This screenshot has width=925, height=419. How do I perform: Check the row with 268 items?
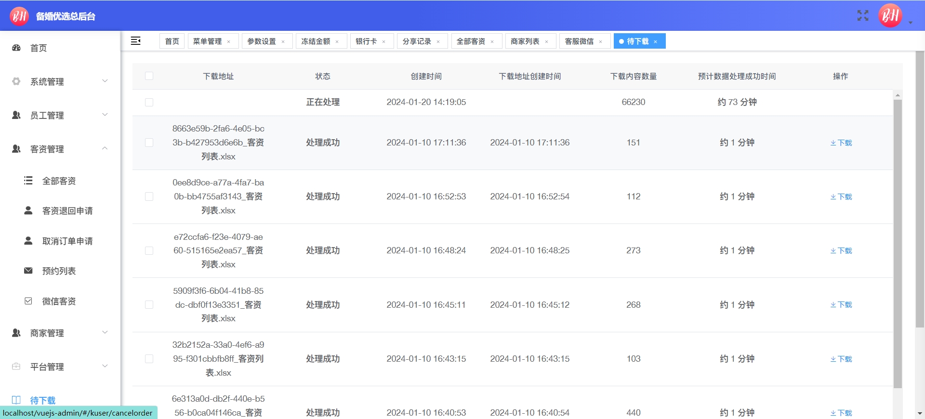click(x=149, y=305)
